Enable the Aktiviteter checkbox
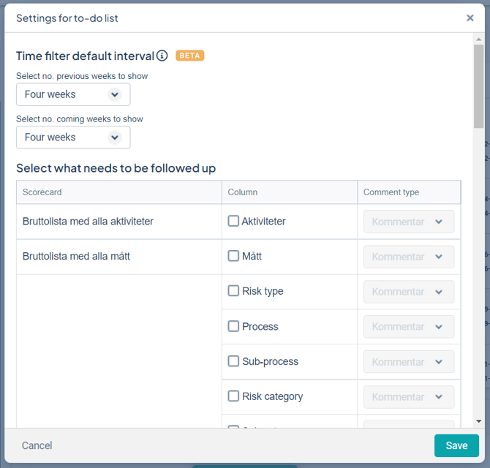This screenshot has width=490, height=468. tap(233, 221)
